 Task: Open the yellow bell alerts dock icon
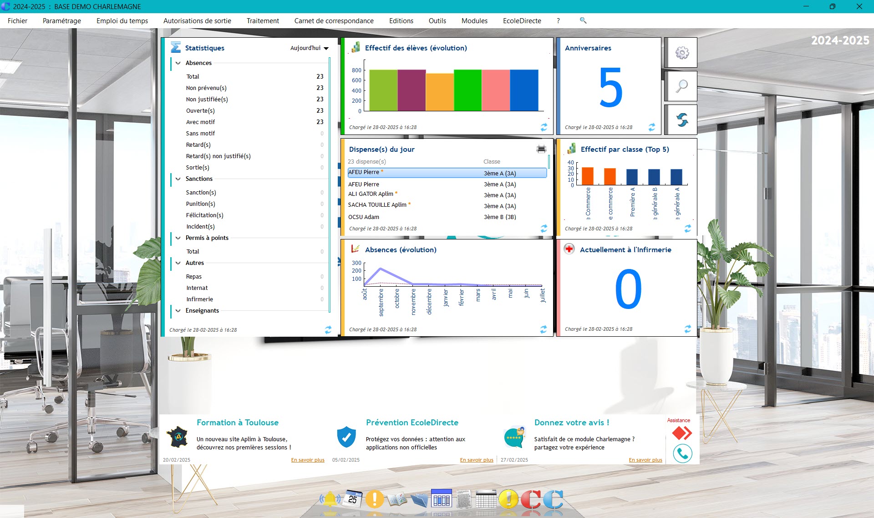tap(330, 499)
